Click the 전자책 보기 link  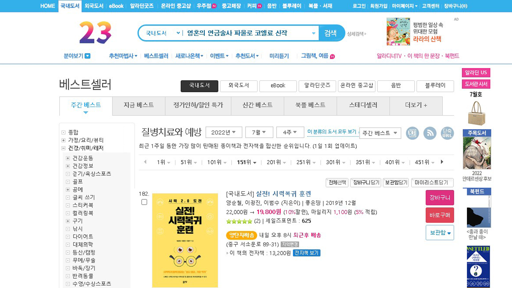click(x=306, y=253)
